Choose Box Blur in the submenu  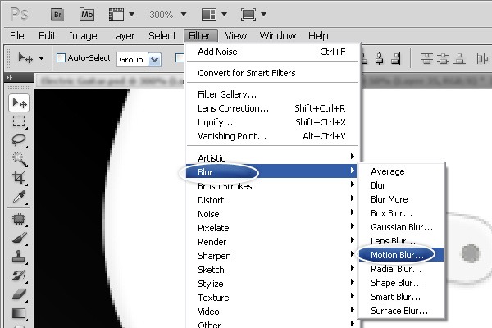tap(402, 213)
